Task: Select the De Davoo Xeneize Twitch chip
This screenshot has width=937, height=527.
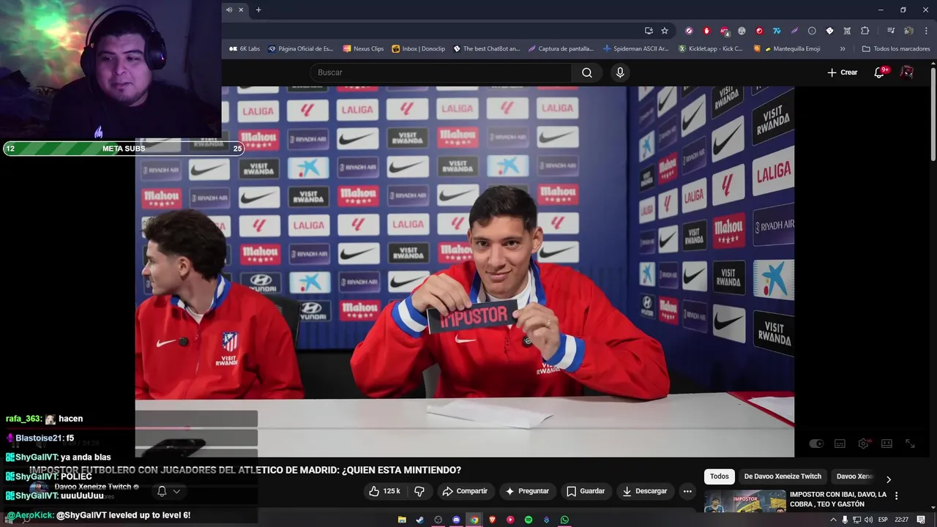Action: click(x=783, y=476)
